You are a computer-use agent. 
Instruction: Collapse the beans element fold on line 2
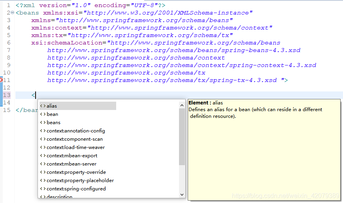pos(13,13)
